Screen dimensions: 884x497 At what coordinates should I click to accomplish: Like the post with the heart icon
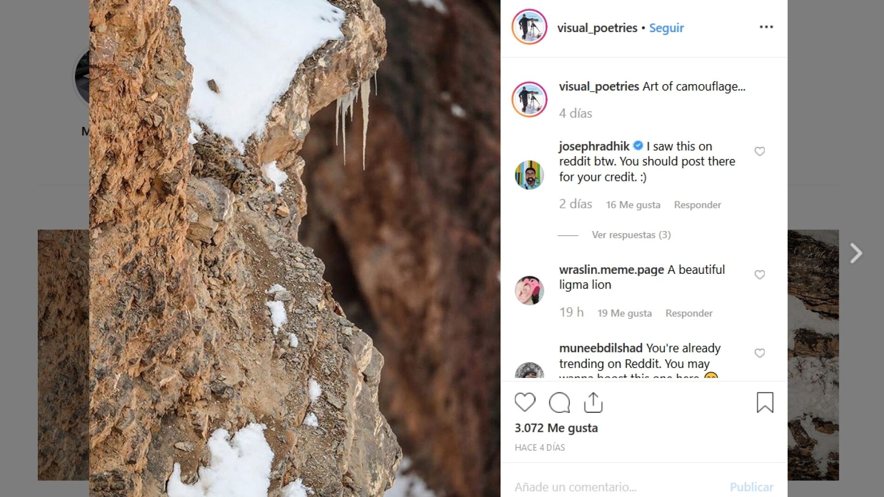(x=525, y=402)
